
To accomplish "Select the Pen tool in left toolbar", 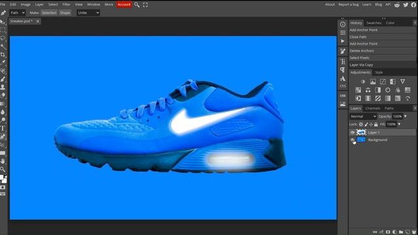I will [3, 136].
